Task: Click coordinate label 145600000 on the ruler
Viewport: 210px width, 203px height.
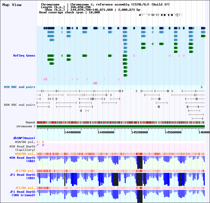Action: [173, 132]
